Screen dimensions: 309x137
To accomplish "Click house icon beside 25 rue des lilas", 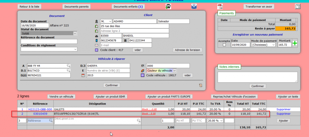I will (97, 26).
